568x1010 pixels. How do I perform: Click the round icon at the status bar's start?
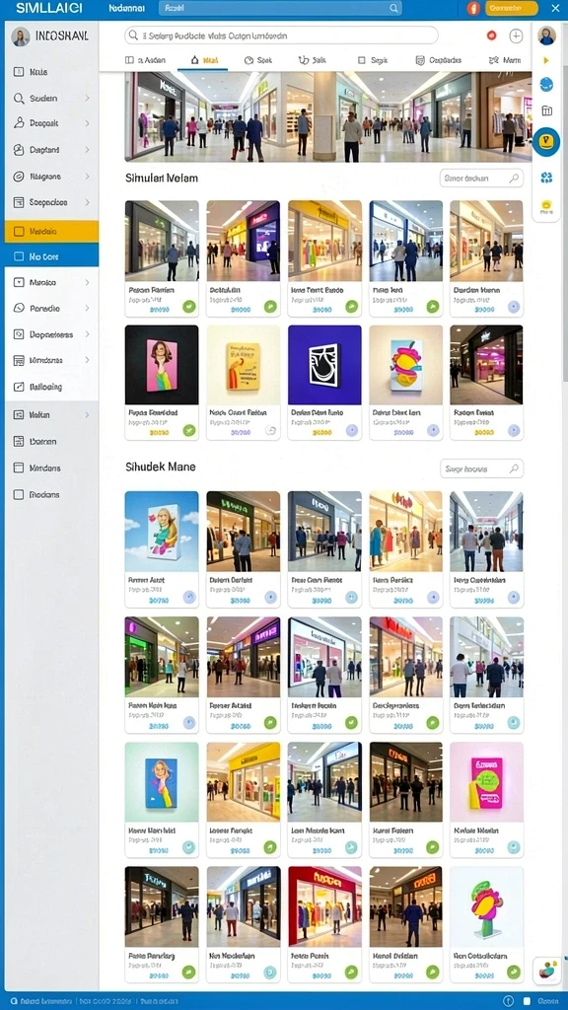tap(14, 1002)
